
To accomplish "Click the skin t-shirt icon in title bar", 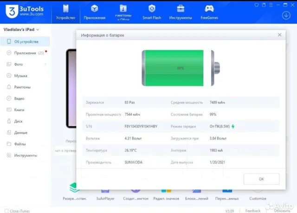I will [257, 5].
